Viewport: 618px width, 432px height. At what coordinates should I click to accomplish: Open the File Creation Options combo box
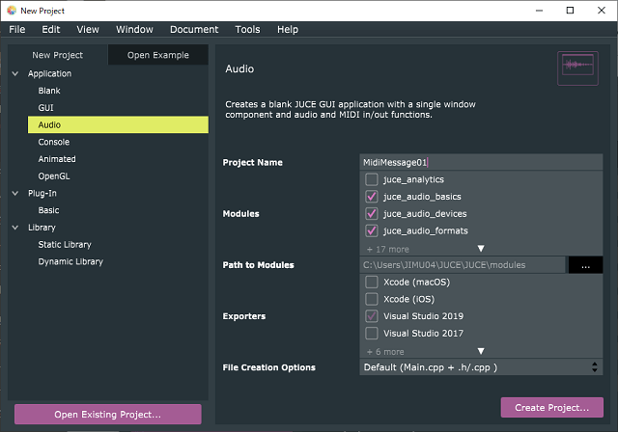point(481,367)
